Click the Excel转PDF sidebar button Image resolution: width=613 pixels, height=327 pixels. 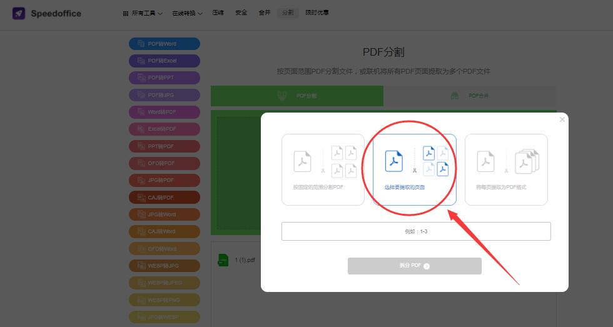tap(165, 129)
